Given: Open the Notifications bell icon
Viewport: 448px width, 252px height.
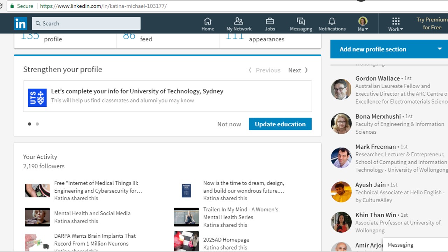Looking at the screenshot, I should 332,24.
